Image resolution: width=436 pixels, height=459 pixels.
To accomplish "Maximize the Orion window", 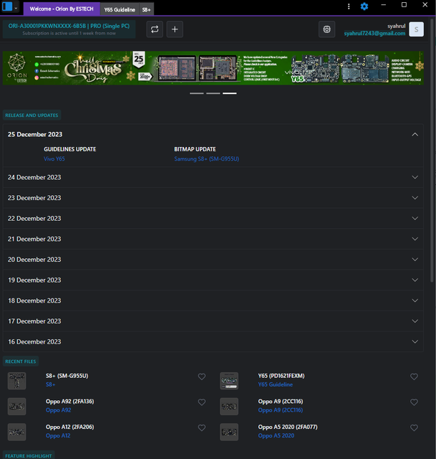I will [x=404, y=5].
